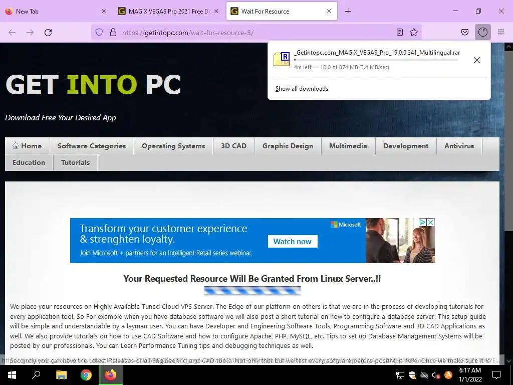This screenshot has width=513, height=385.
Task: Go to 3D CAD category
Action: 233,146
